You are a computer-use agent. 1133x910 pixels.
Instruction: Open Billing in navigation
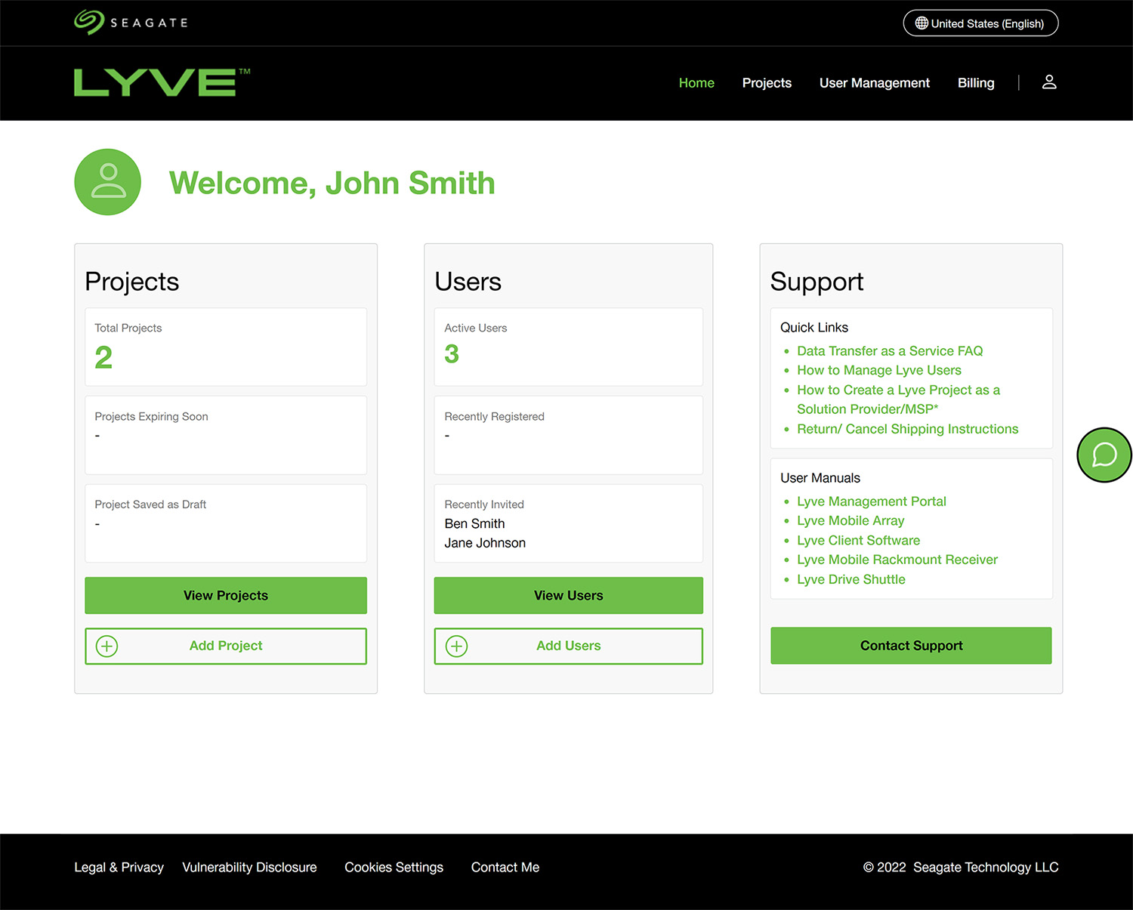(976, 83)
